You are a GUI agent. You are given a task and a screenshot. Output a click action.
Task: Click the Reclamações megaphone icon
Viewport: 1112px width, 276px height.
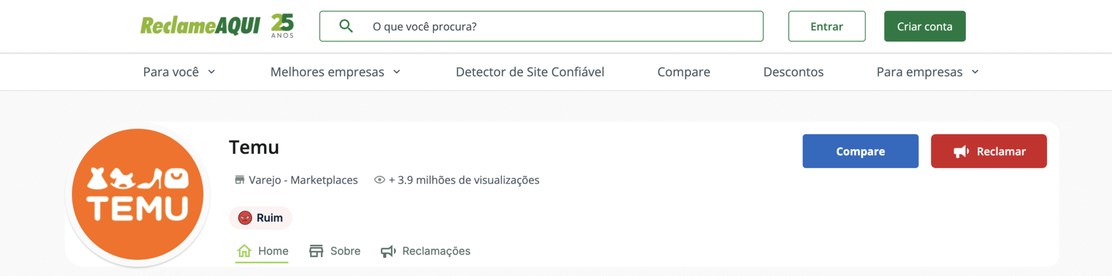pyautogui.click(x=388, y=251)
